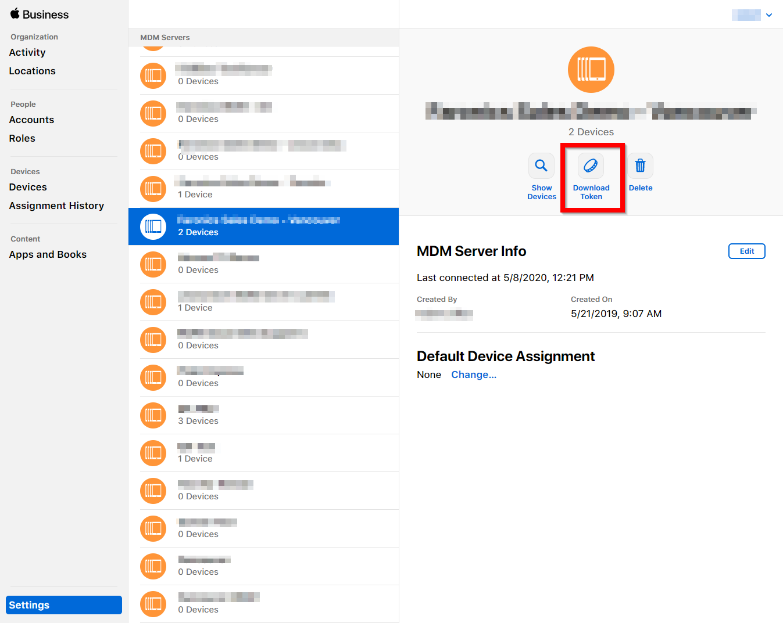Go to Locations in the sidebar
Viewport: 783px width, 623px height.
coord(33,71)
